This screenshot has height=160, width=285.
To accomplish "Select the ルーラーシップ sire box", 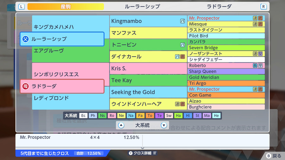I will click(x=62, y=39).
